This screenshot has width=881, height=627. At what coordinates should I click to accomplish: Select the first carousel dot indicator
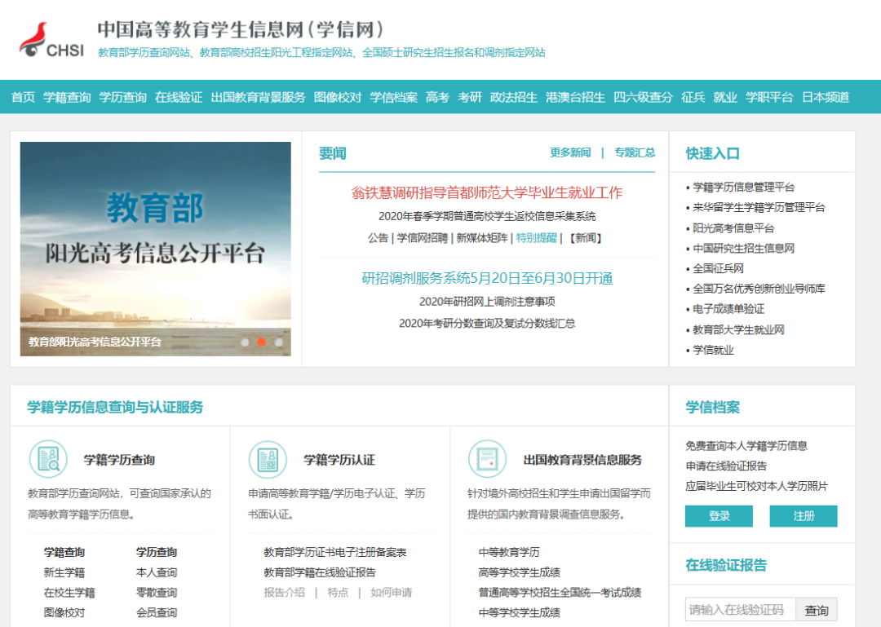245,342
